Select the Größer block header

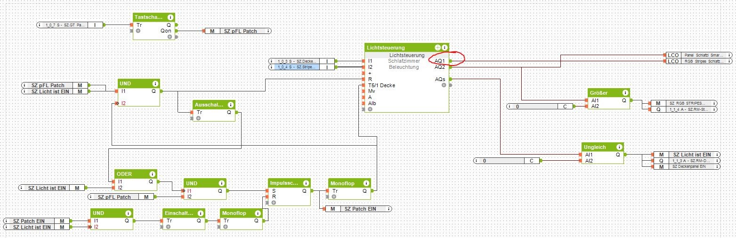click(x=609, y=93)
